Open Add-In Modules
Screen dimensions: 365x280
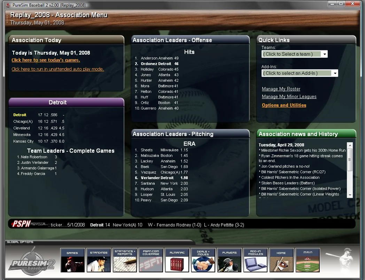point(255,260)
